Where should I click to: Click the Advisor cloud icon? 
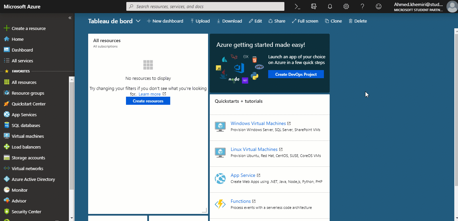click(x=6, y=201)
